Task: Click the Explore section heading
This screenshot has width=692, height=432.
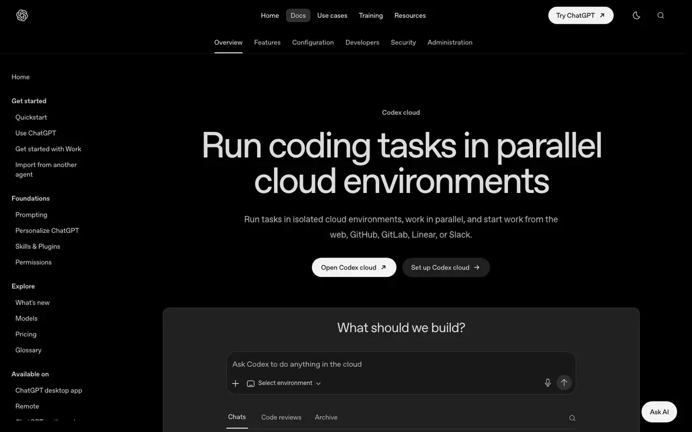Action: pos(23,287)
